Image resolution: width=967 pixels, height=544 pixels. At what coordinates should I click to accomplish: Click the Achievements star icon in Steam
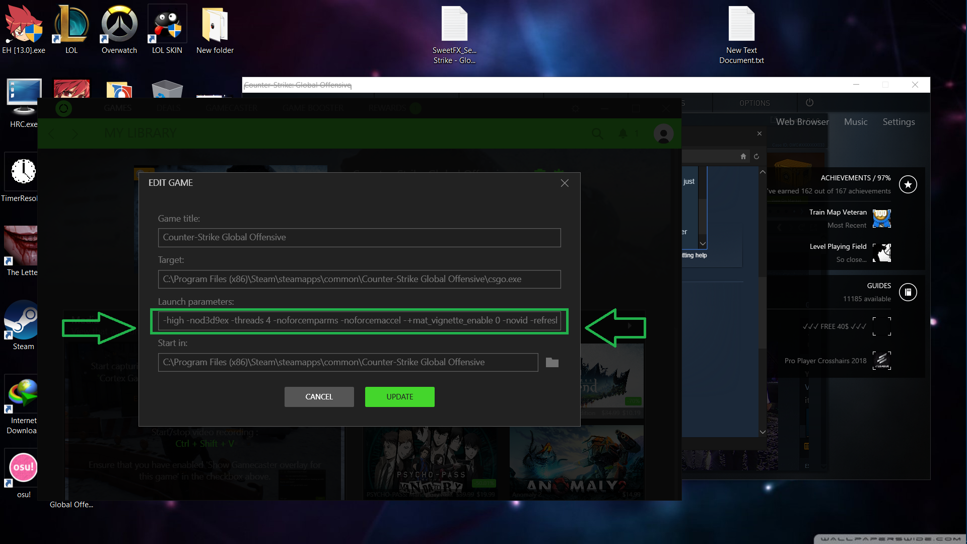908,184
